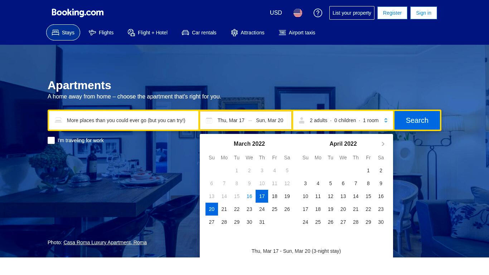Click the March 2022 month heading
This screenshot has width=489, height=275.
pos(249,144)
